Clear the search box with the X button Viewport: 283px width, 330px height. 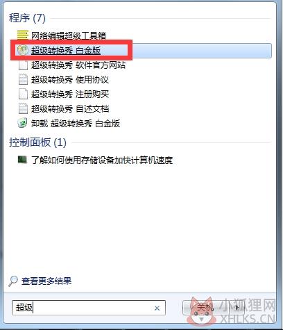pos(157,308)
